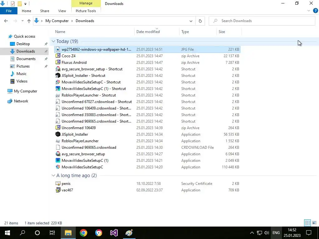
Task: Open the Explorer help icon
Action: click(x=315, y=11)
